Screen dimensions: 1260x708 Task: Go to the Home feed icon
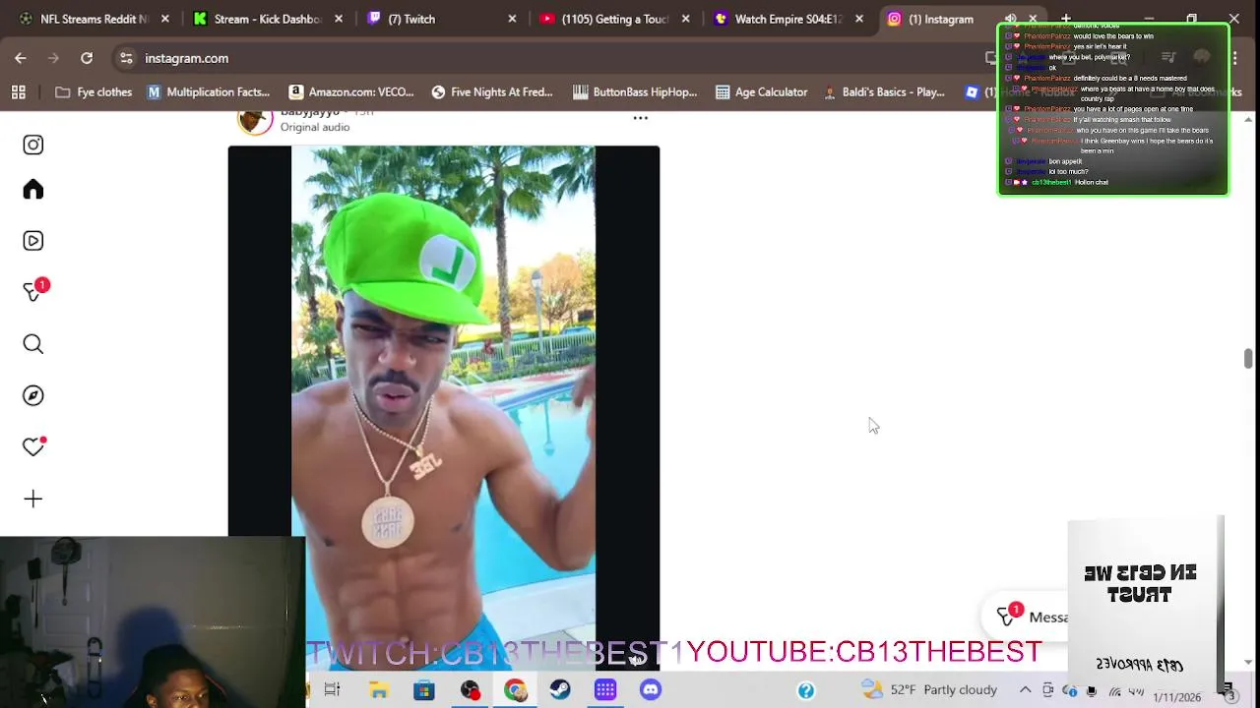pyautogui.click(x=33, y=190)
